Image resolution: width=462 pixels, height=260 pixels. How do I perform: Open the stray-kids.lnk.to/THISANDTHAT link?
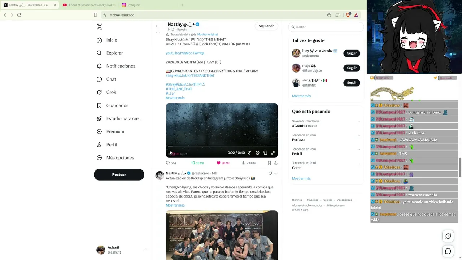190,75
